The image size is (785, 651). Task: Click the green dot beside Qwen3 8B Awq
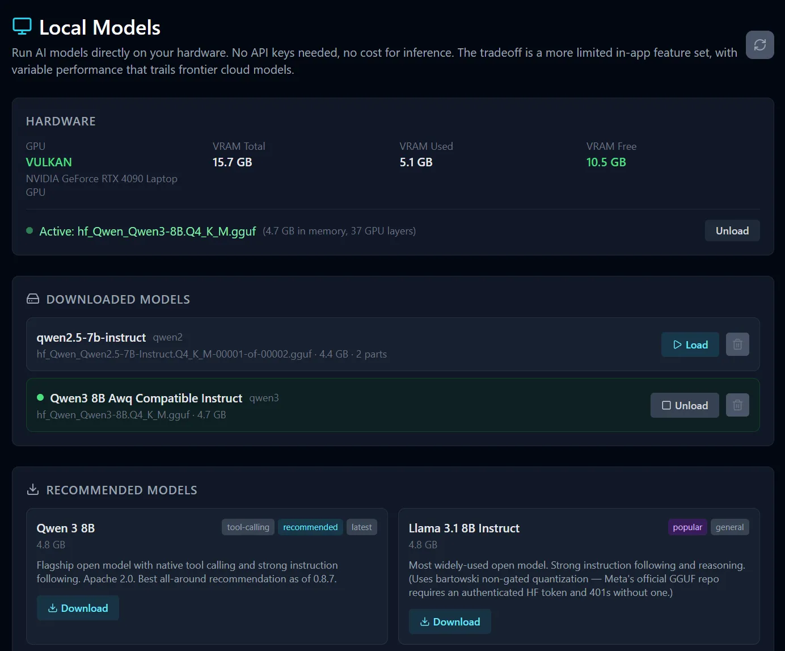coord(40,397)
